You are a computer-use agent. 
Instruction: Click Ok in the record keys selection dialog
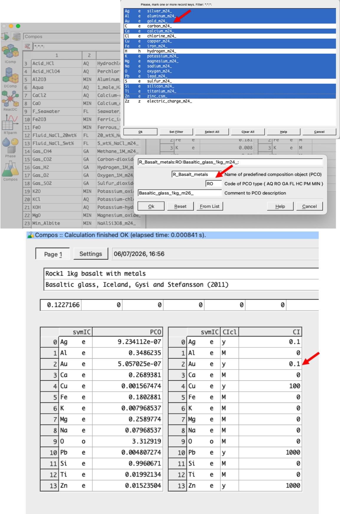[140, 132]
